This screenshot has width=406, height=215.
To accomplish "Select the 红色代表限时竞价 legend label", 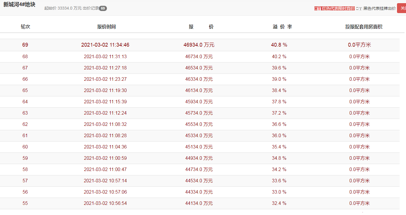I will [338, 8].
